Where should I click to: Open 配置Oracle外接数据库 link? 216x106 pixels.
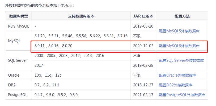177,75
